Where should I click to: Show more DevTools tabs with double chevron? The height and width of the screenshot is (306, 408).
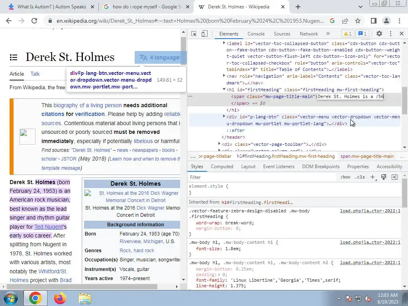(328, 33)
